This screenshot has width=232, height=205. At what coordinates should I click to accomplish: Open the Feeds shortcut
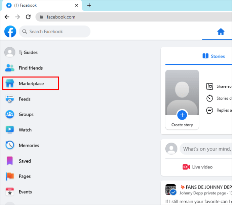[25, 99]
